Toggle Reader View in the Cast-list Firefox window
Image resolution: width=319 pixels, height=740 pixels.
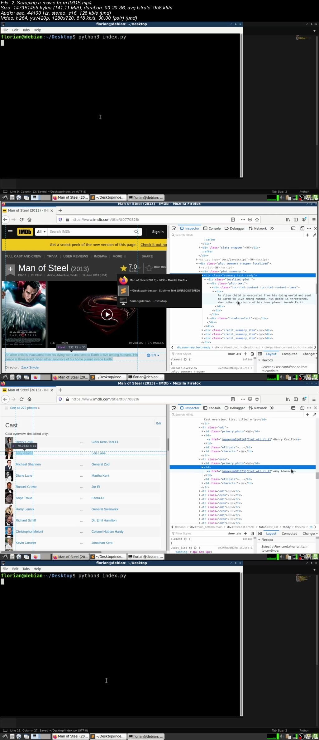point(233,399)
